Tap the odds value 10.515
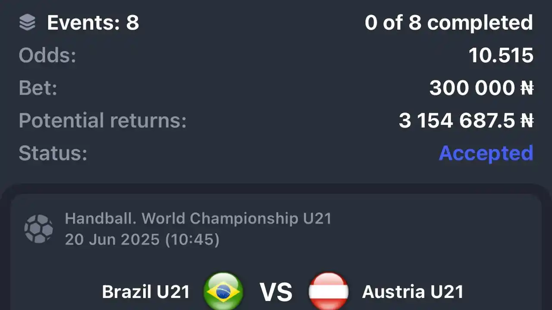Image resolution: width=552 pixels, height=310 pixels. [x=501, y=56]
